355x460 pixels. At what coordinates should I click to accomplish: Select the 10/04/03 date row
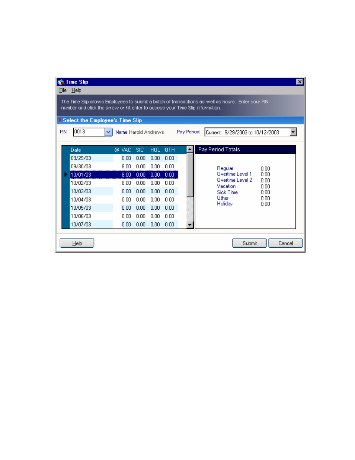click(124, 200)
